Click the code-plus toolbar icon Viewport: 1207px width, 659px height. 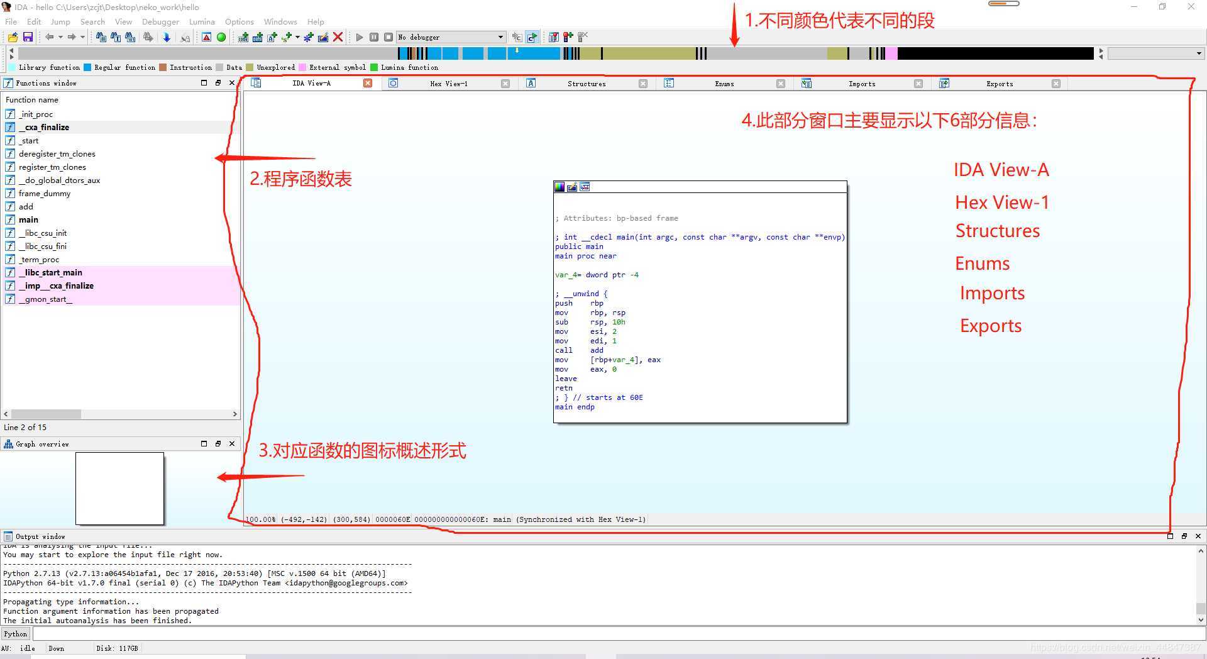243,37
